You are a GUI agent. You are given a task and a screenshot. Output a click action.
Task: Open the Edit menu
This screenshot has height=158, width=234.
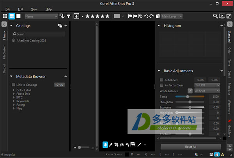tap(20, 9)
